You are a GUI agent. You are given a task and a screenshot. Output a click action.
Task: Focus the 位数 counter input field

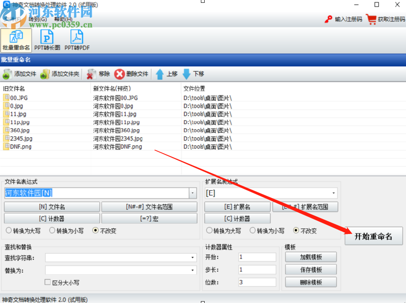pyautogui.click(x=257, y=282)
